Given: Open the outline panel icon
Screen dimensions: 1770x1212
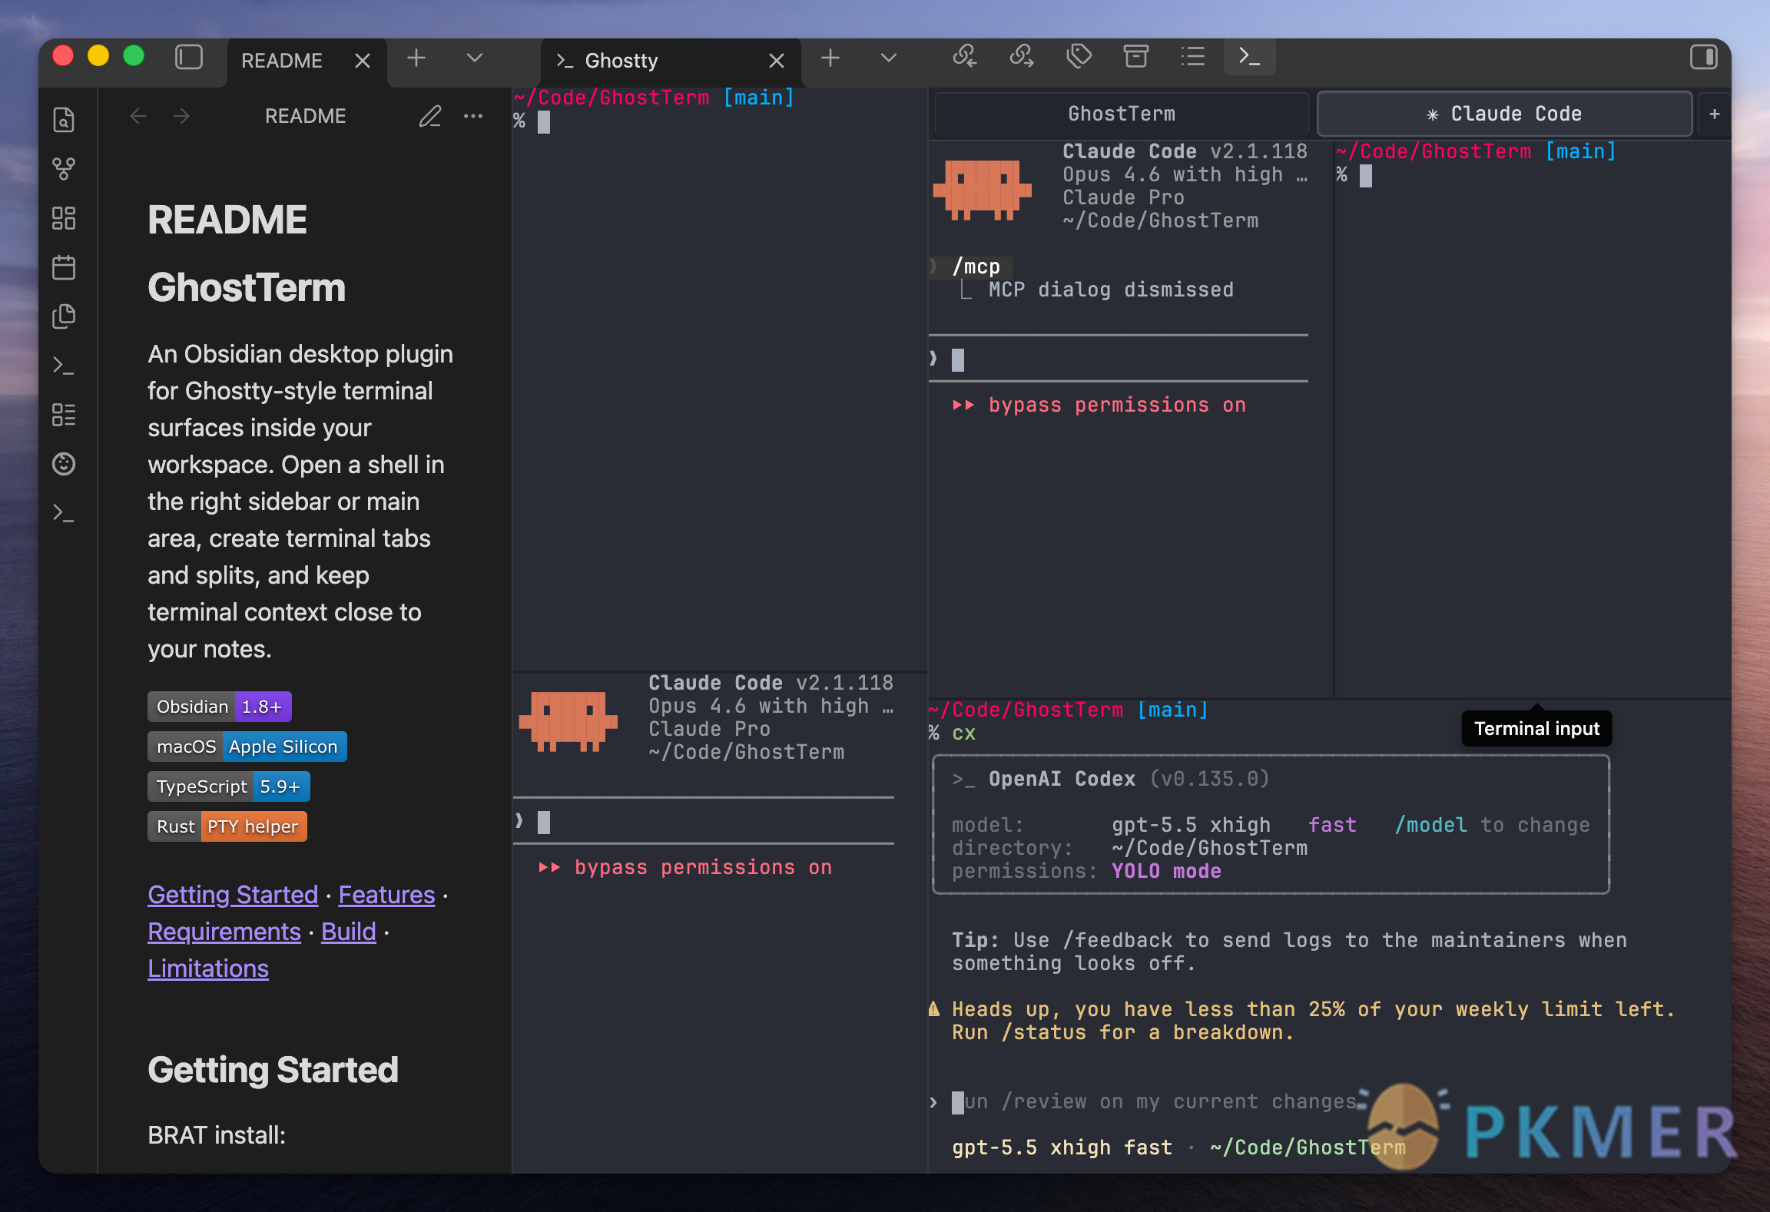Looking at the screenshot, I should point(1192,57).
